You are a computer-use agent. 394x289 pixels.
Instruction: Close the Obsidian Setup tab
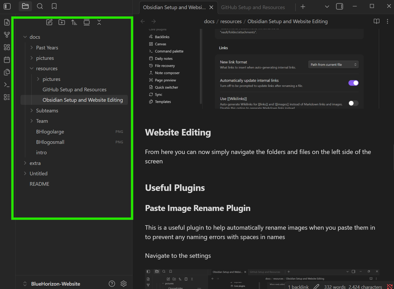212,7
